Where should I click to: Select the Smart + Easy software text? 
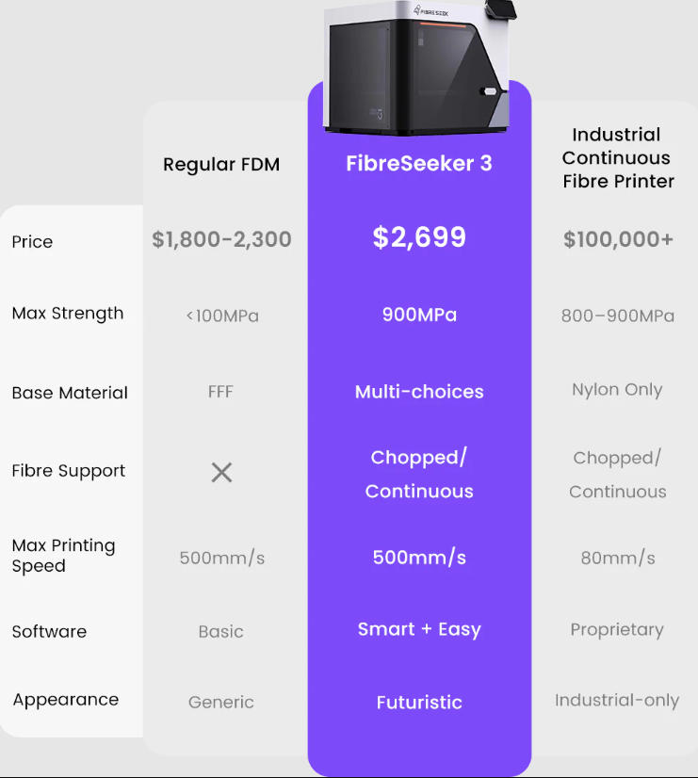click(419, 629)
